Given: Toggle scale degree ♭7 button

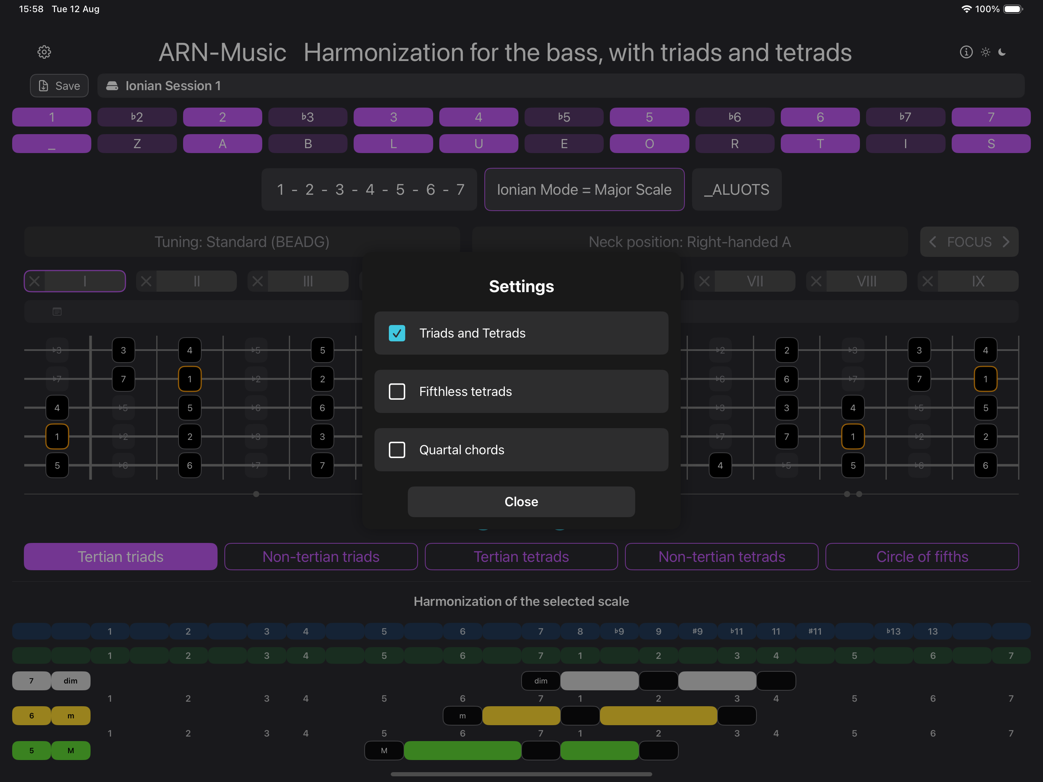Looking at the screenshot, I should pyautogui.click(x=905, y=117).
